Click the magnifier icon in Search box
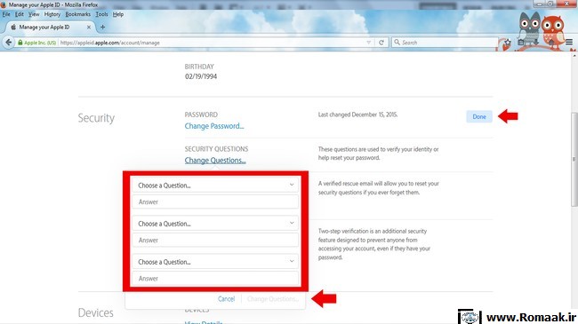This screenshot has width=578, height=324. coord(397,43)
